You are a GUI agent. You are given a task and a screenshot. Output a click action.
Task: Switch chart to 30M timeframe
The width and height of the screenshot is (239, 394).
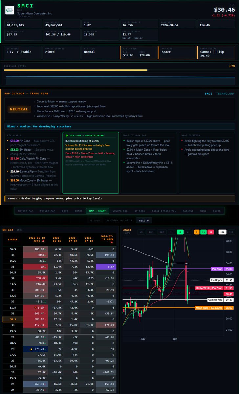point(162,232)
